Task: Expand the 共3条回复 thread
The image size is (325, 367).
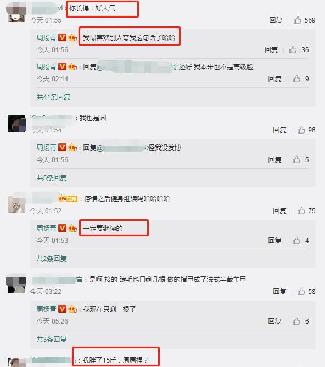Action: 52,339
